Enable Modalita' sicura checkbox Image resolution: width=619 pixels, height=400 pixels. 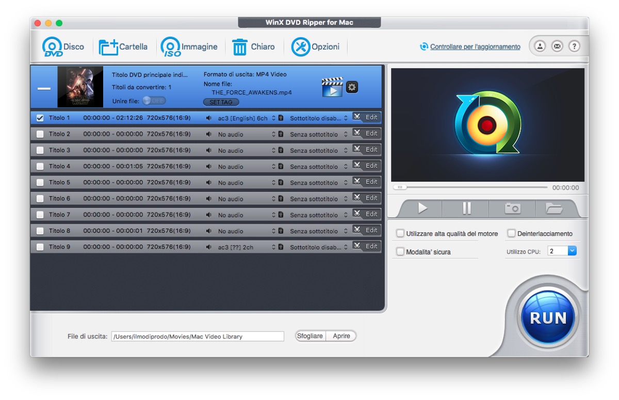pos(400,251)
